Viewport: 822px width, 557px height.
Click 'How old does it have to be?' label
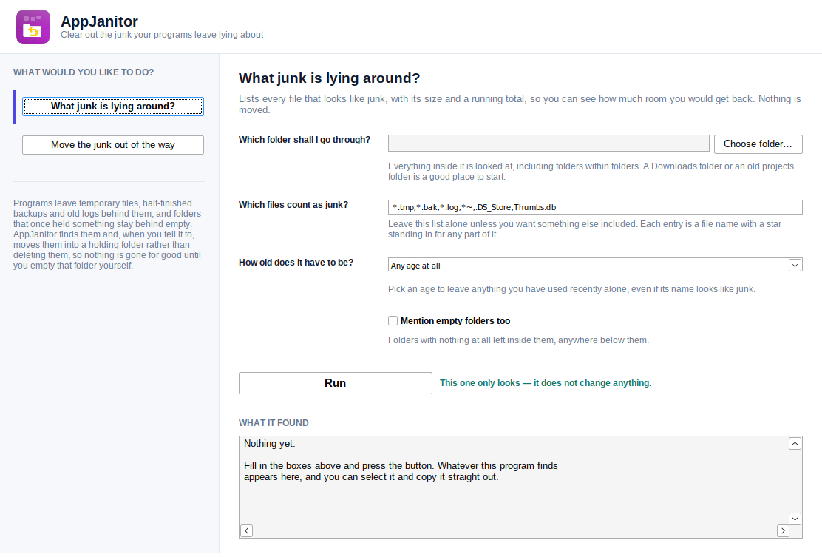(296, 263)
